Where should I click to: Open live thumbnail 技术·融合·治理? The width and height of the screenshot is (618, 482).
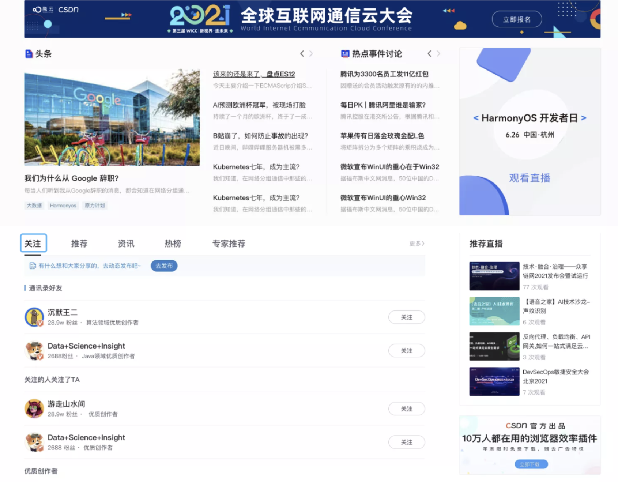coord(494,276)
